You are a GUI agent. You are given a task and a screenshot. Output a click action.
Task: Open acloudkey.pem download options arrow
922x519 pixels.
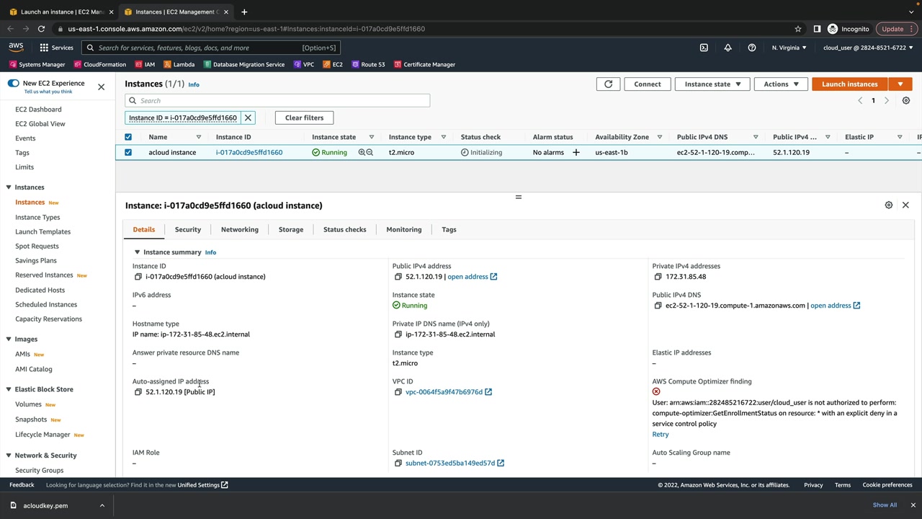click(x=102, y=505)
